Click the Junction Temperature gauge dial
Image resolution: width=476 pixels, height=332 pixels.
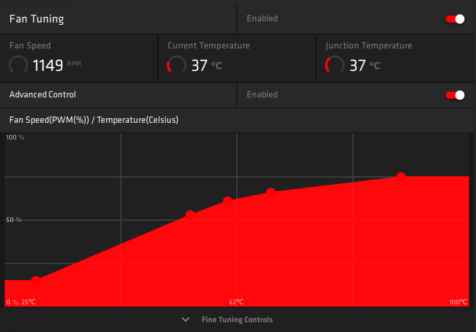point(335,65)
